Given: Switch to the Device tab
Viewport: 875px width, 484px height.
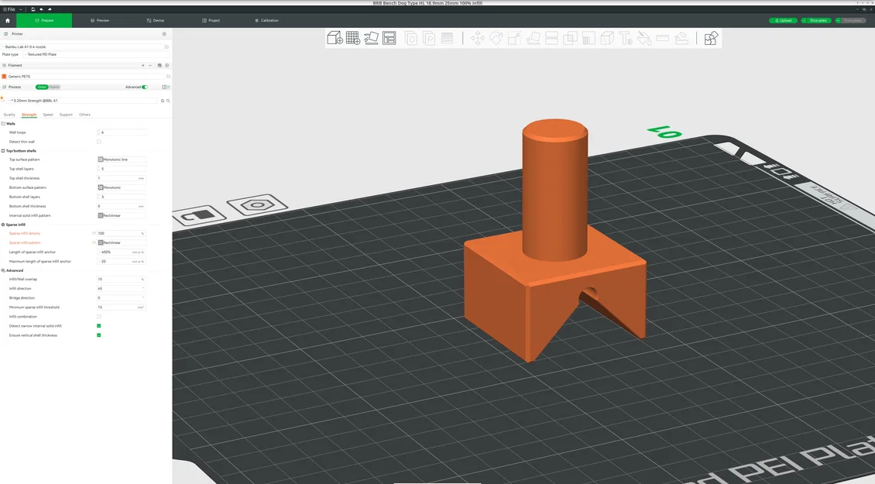Looking at the screenshot, I should pos(156,20).
